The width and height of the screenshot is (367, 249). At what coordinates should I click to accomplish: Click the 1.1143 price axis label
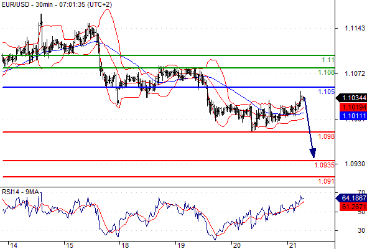click(x=355, y=28)
